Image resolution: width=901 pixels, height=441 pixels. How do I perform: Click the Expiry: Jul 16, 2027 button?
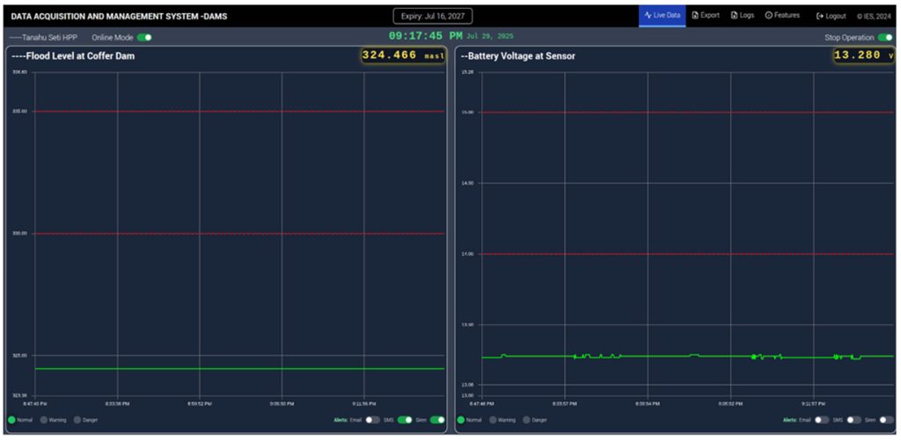click(x=434, y=16)
